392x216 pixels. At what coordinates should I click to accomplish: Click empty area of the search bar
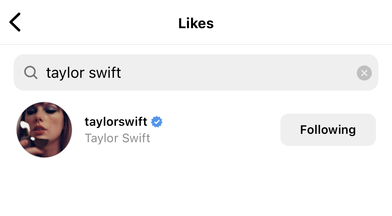pyautogui.click(x=235, y=72)
